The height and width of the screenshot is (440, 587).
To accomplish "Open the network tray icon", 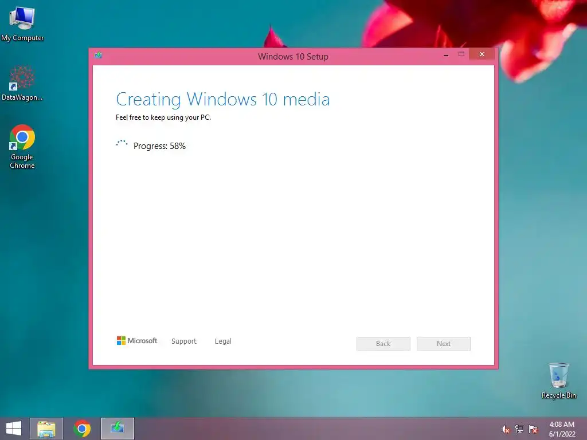I will 519,429.
